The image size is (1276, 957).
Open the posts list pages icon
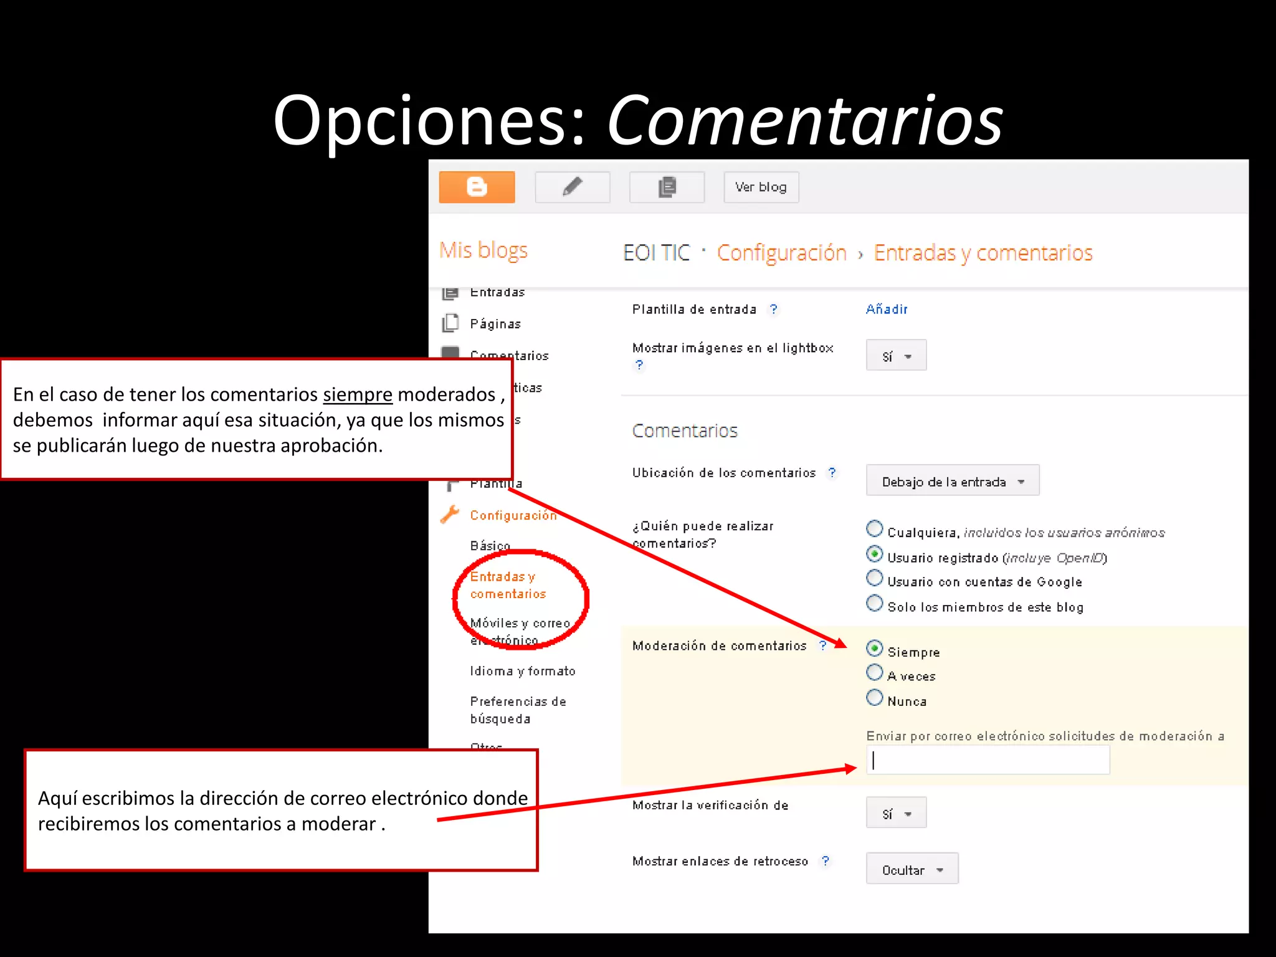667,187
